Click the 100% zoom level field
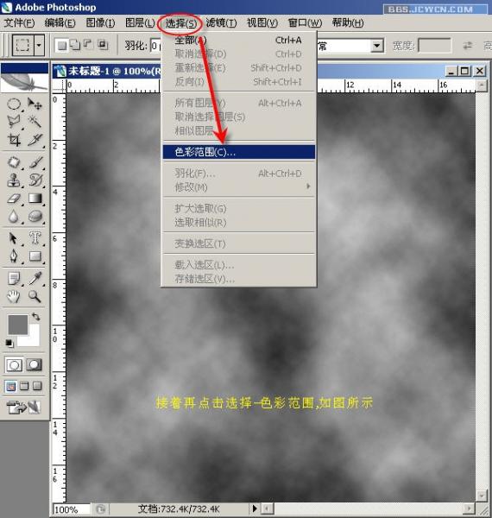The image size is (492, 518). pyautogui.click(x=72, y=509)
